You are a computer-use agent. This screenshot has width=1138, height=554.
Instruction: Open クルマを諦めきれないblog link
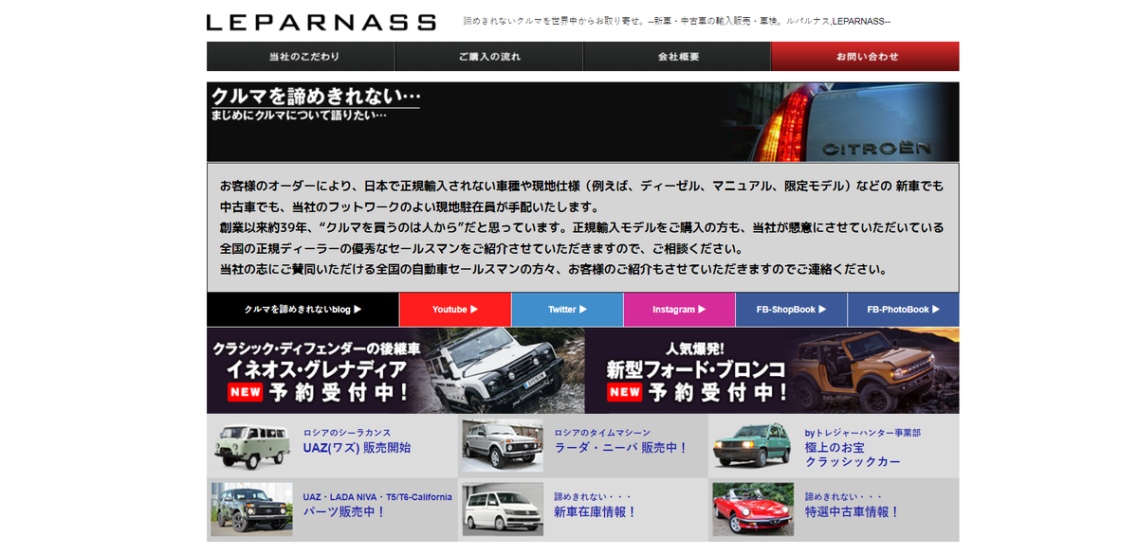pos(303,310)
